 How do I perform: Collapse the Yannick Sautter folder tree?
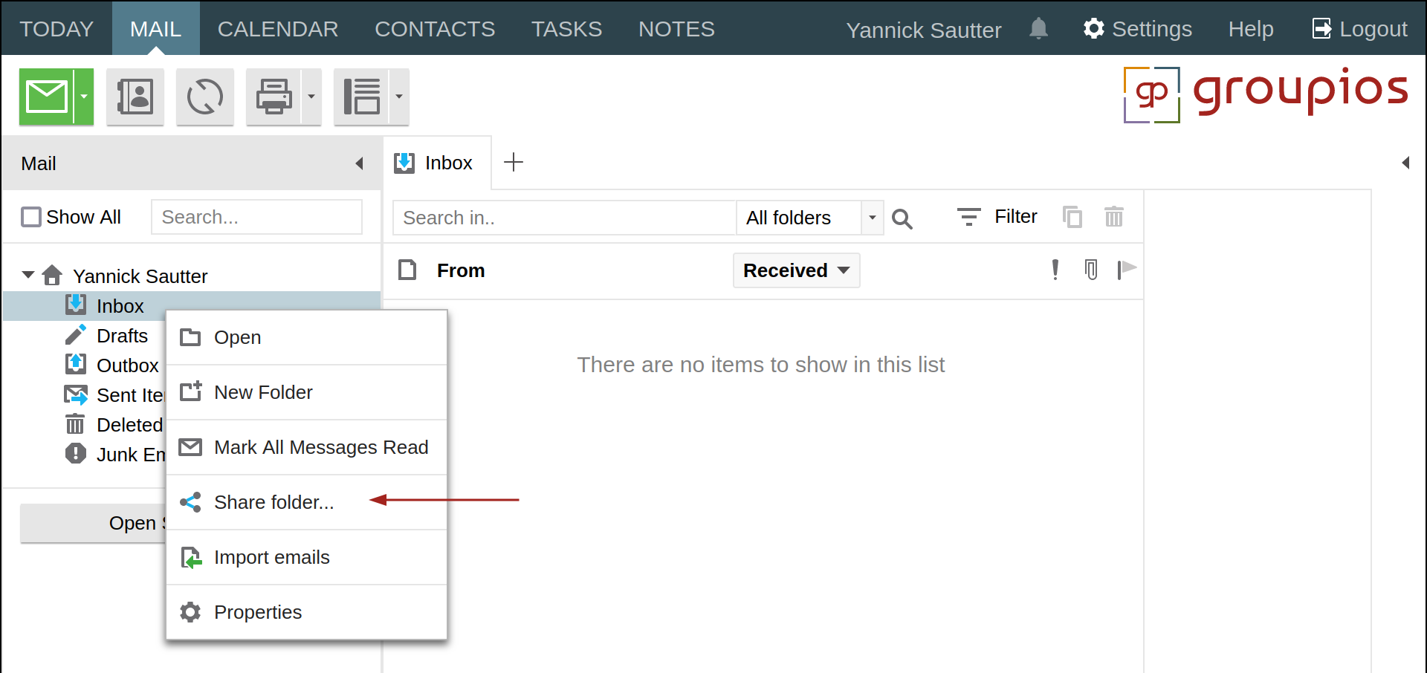[28, 276]
